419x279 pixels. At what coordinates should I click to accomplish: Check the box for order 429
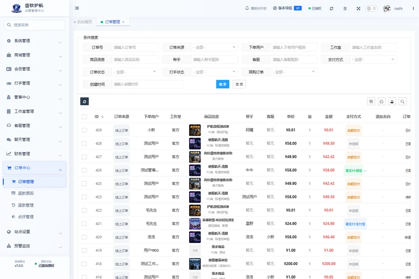tap(84, 130)
